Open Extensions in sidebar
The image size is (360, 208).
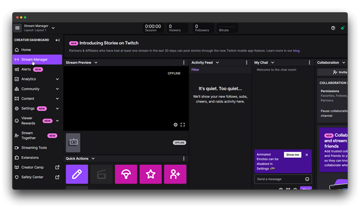coord(37,157)
